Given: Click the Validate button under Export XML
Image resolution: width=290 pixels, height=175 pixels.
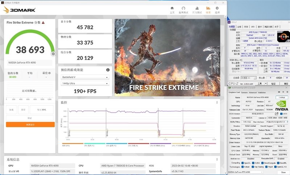Looking at the screenshot, I should tap(30, 118).
